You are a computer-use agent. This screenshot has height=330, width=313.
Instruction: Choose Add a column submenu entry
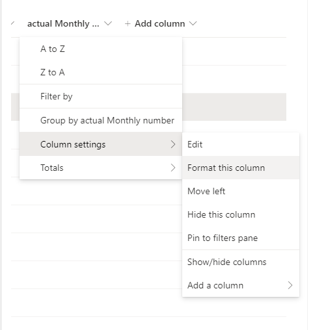[x=241, y=285]
